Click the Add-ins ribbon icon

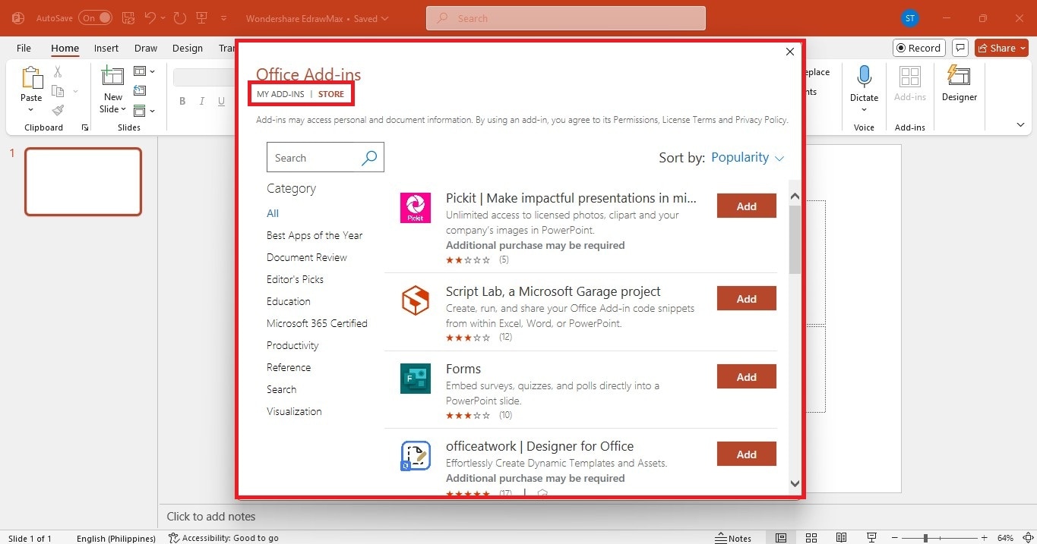(x=909, y=77)
